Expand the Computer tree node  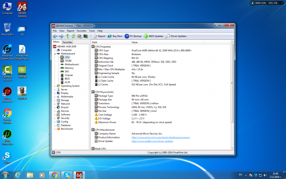pyautogui.click(x=55, y=50)
